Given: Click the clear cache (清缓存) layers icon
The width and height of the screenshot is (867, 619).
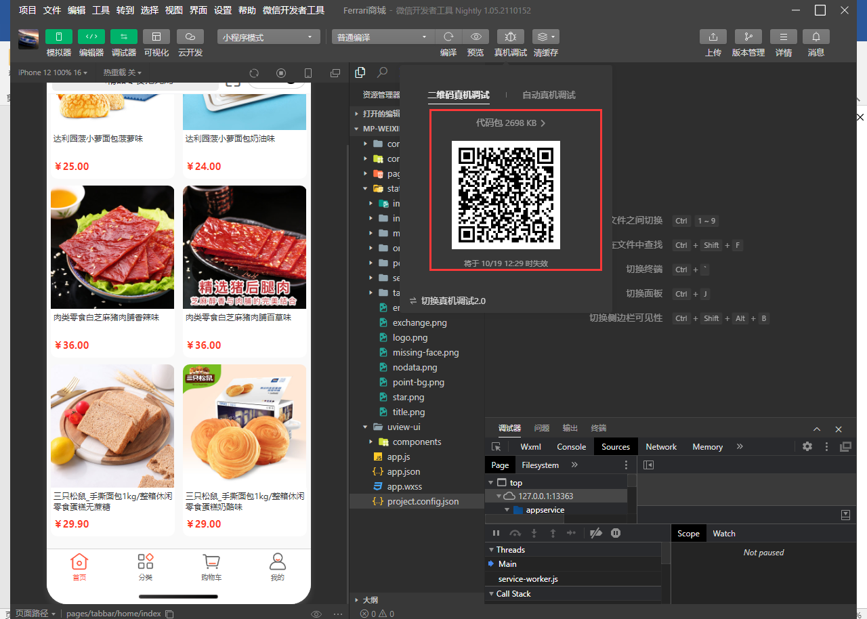Looking at the screenshot, I should click(546, 37).
